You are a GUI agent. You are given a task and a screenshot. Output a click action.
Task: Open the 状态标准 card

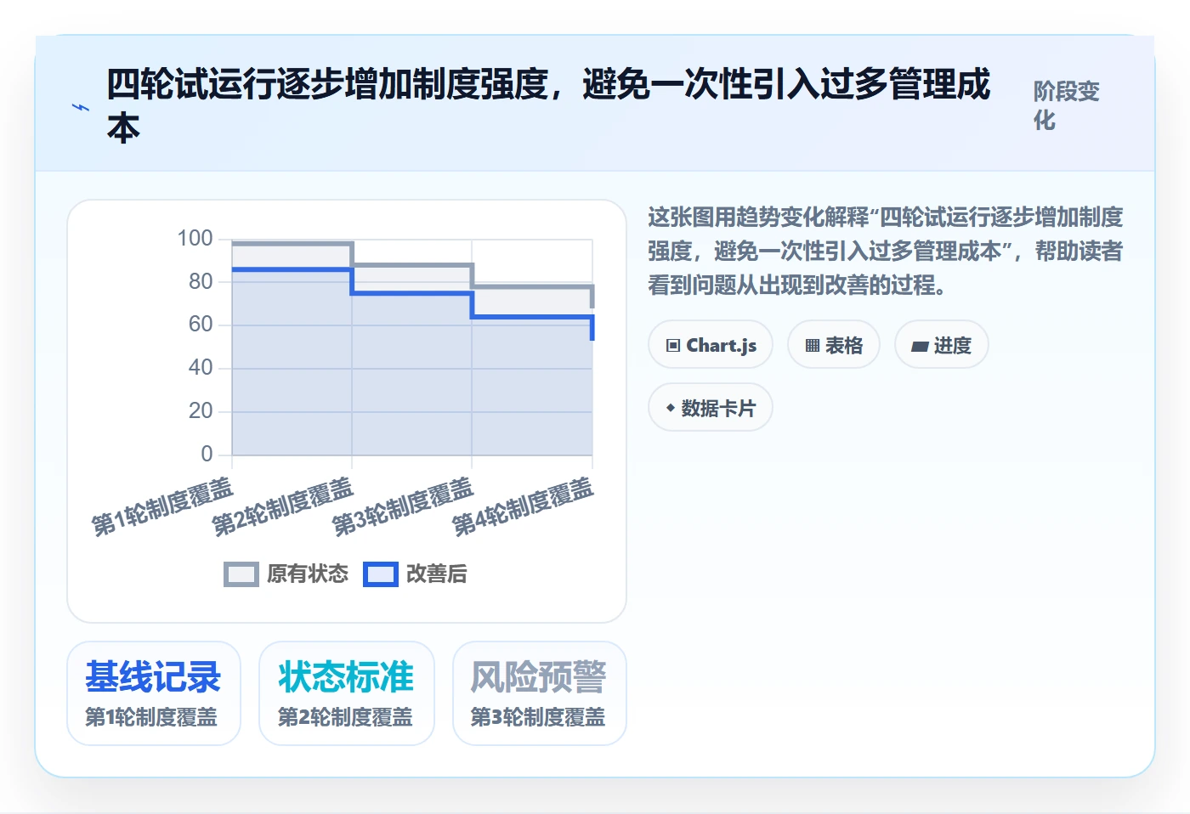(x=347, y=693)
